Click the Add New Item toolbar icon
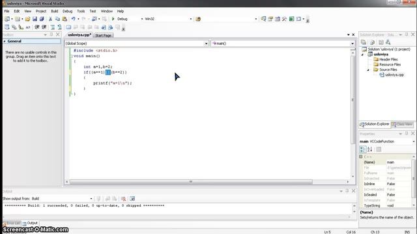This screenshot has width=417, height=234. 18,19
